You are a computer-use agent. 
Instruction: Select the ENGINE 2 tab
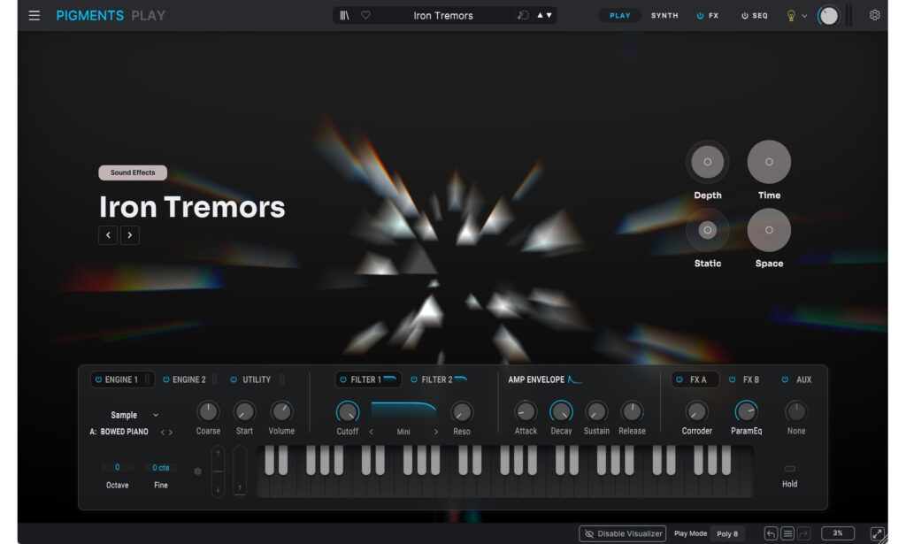tap(189, 379)
